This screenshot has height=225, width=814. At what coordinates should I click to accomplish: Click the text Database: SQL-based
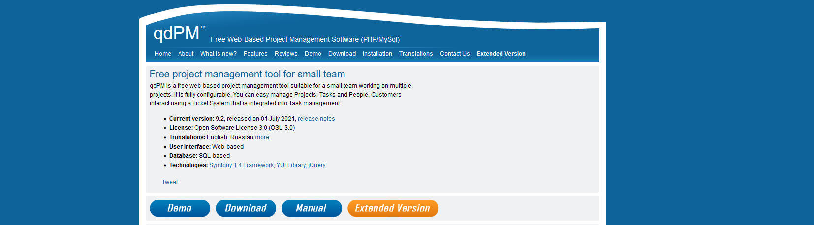pyautogui.click(x=199, y=156)
